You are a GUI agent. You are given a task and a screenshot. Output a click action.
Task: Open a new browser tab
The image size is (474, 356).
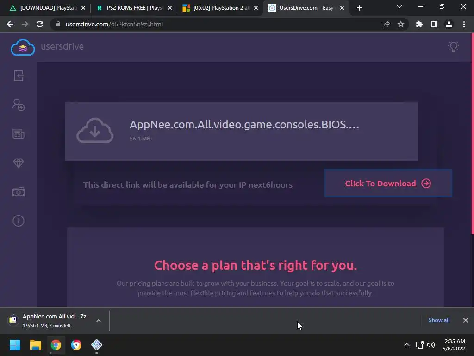359,8
